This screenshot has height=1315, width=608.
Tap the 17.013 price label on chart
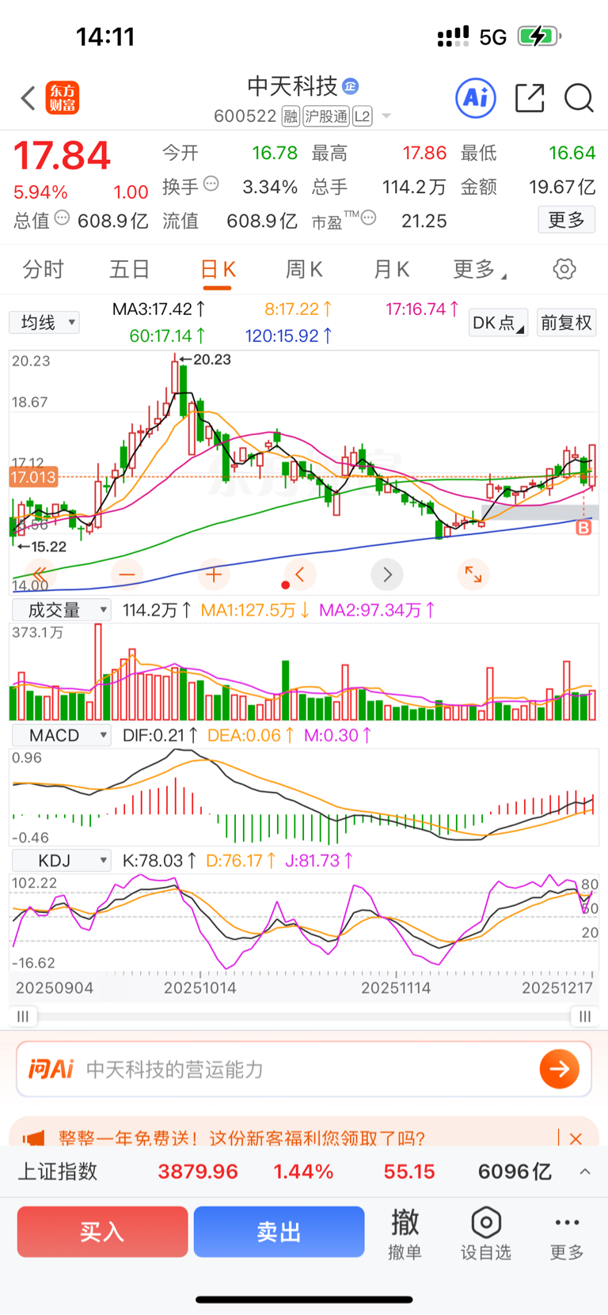click(x=33, y=477)
